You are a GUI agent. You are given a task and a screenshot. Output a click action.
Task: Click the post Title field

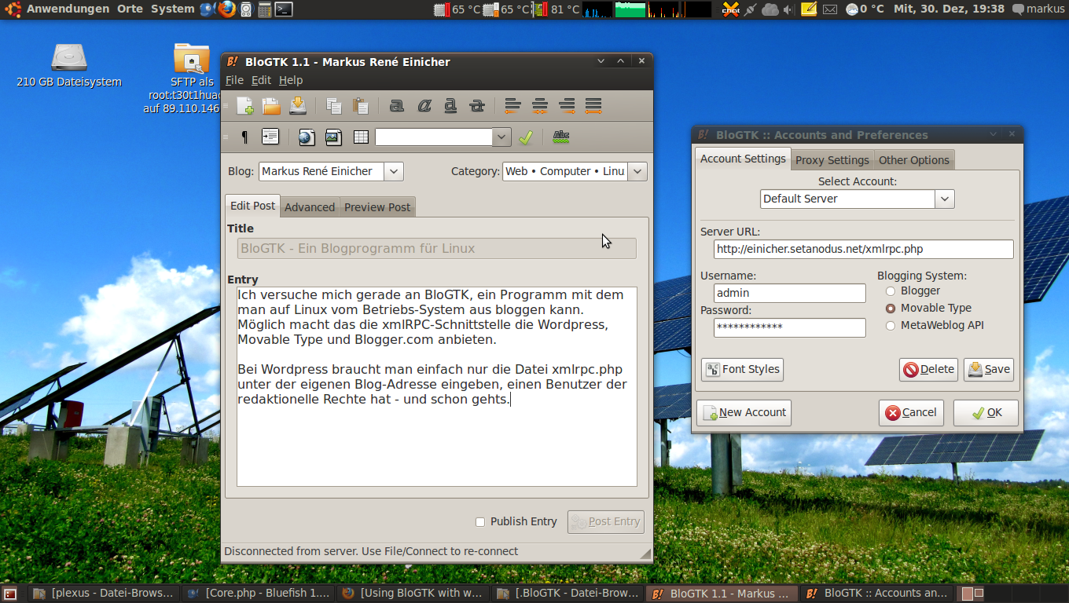pos(437,249)
